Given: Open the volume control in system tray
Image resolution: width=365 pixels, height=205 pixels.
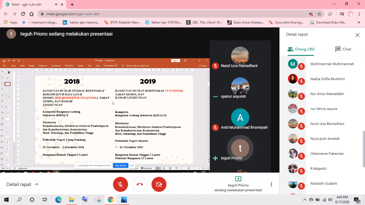Looking at the screenshot, I should 330,200.
